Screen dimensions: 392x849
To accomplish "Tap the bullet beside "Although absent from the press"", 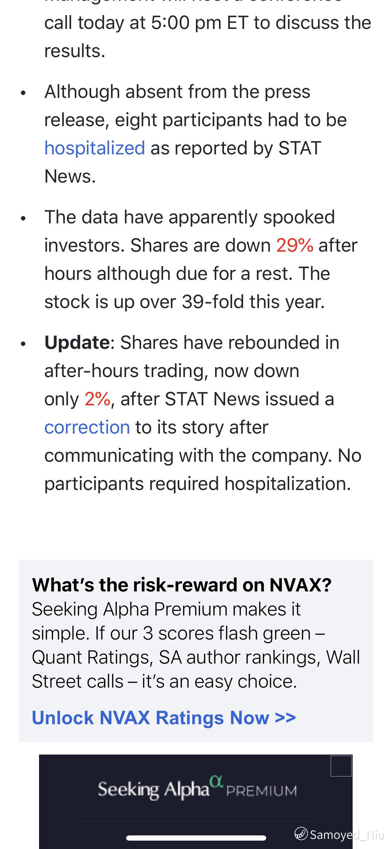I will pyautogui.click(x=23, y=93).
